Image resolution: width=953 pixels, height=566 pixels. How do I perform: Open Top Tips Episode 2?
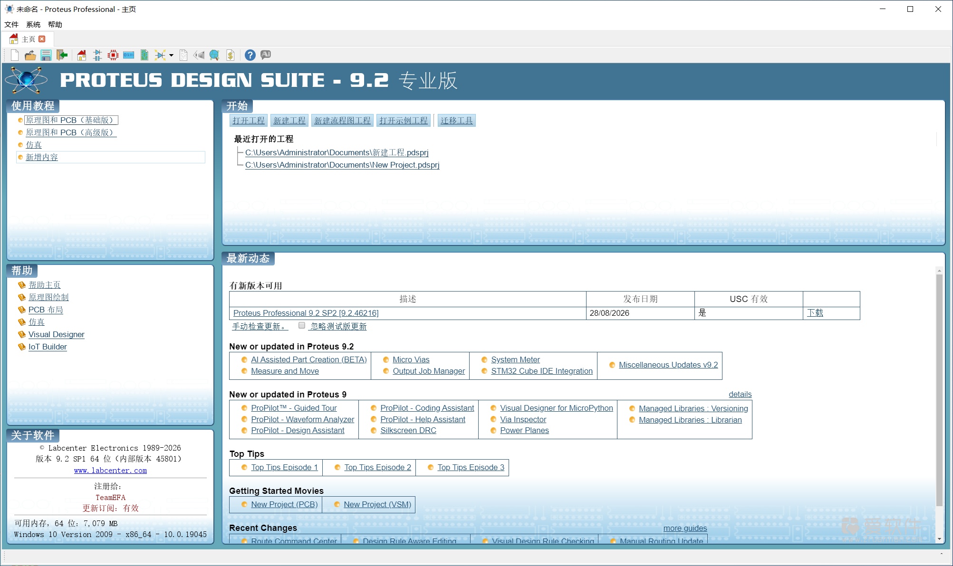[378, 467]
